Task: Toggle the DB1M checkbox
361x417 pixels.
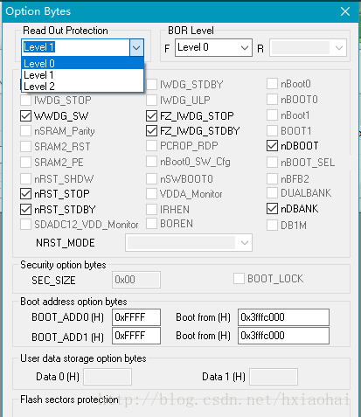Action: (x=272, y=226)
